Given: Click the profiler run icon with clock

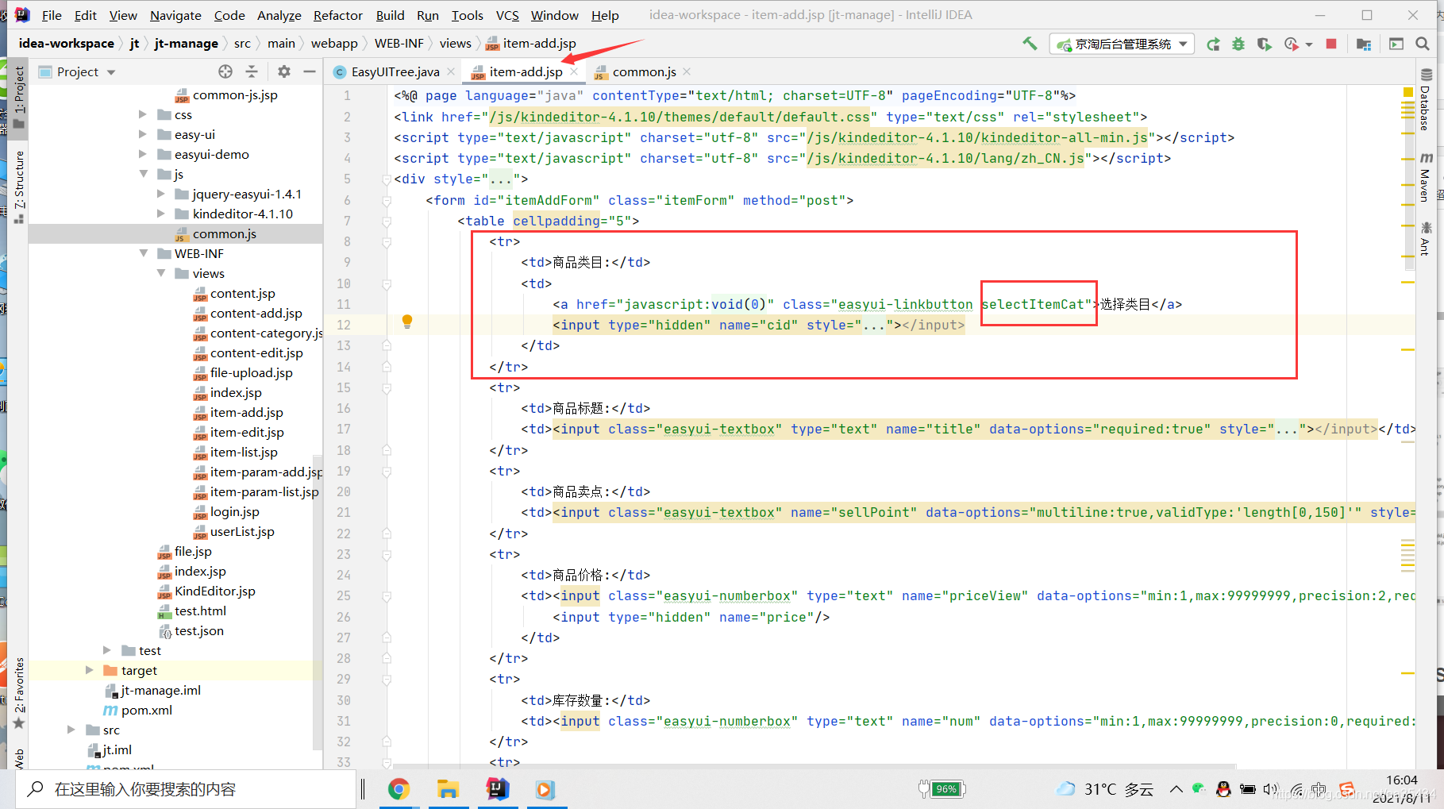Looking at the screenshot, I should pyautogui.click(x=1291, y=44).
